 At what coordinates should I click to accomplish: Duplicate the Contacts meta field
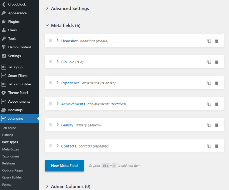coord(209,146)
